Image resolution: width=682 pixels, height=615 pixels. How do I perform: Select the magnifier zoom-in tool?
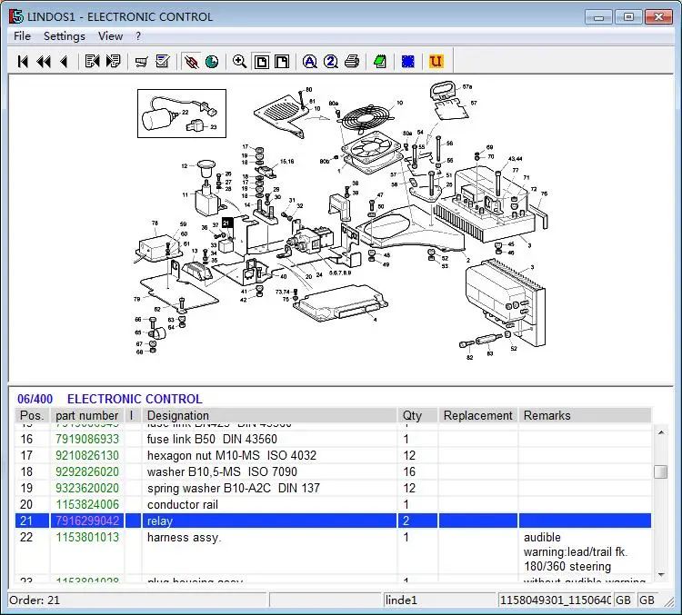239,62
